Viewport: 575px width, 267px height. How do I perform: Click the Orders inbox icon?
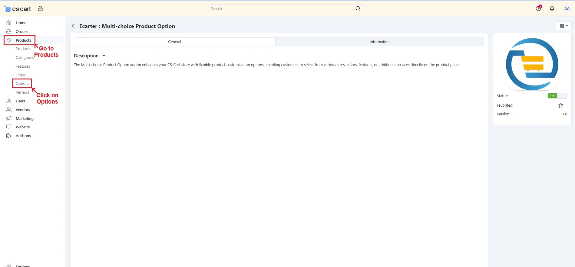pos(9,31)
